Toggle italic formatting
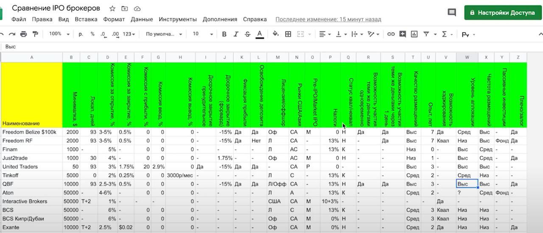 pos(236,34)
